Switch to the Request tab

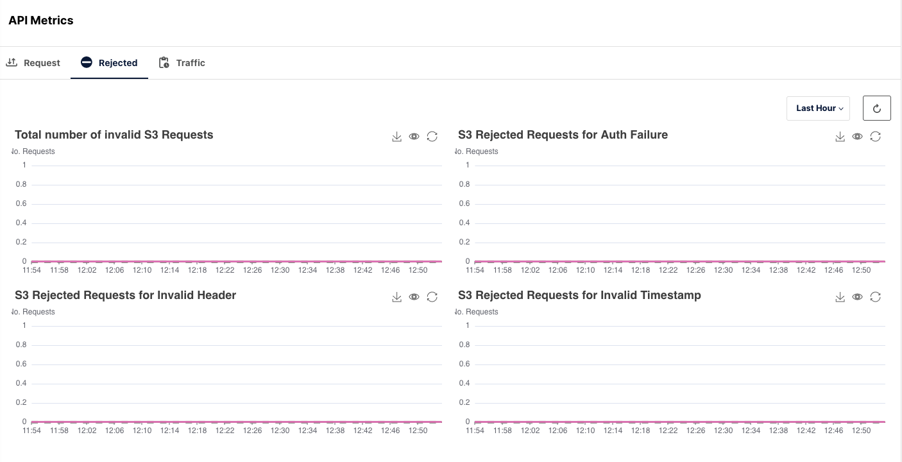pyautogui.click(x=33, y=63)
